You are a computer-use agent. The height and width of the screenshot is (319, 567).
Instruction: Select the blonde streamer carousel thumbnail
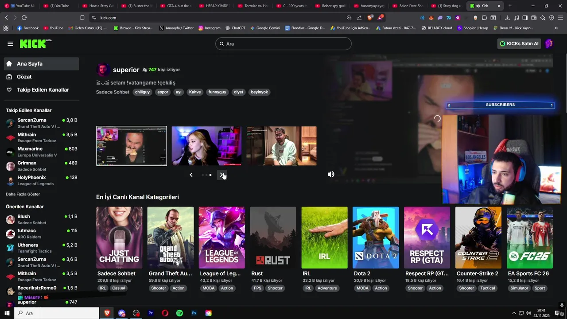coord(206,146)
